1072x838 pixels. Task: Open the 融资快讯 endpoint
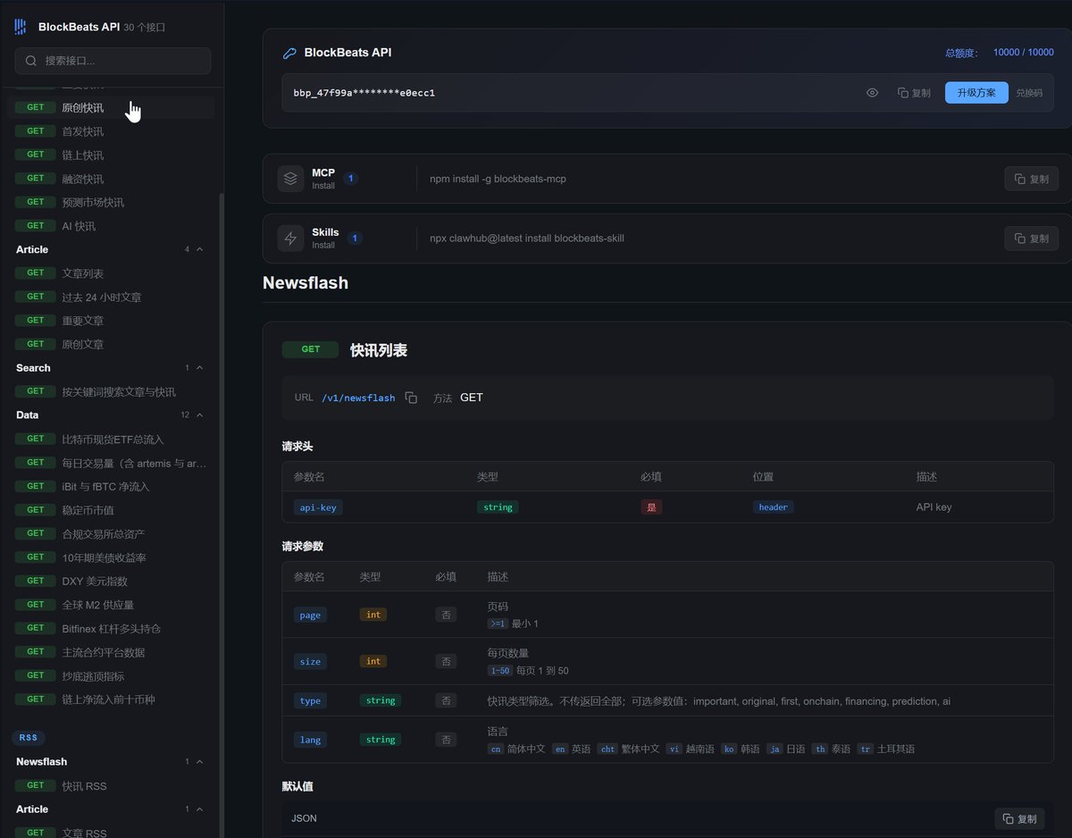pos(111,179)
